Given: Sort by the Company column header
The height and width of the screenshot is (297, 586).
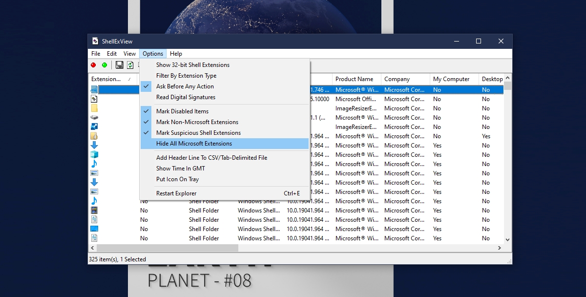Looking at the screenshot, I should click(x=406, y=79).
